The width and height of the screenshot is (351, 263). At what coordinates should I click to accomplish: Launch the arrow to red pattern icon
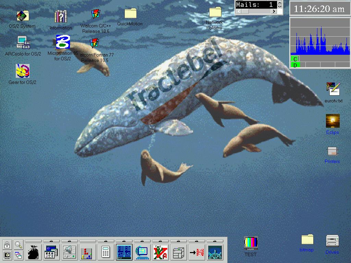[x=196, y=252]
